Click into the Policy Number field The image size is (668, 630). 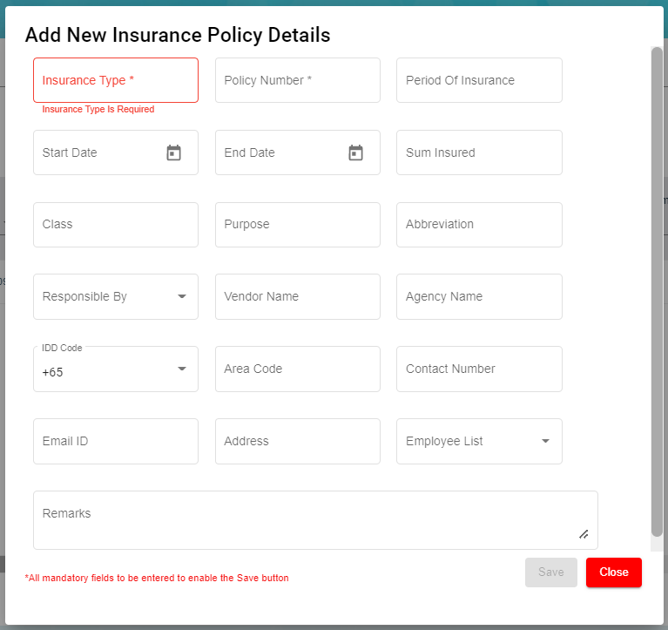pos(297,80)
